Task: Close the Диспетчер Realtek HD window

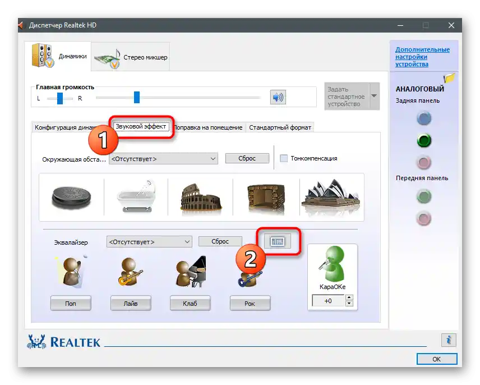Action: (x=451, y=25)
